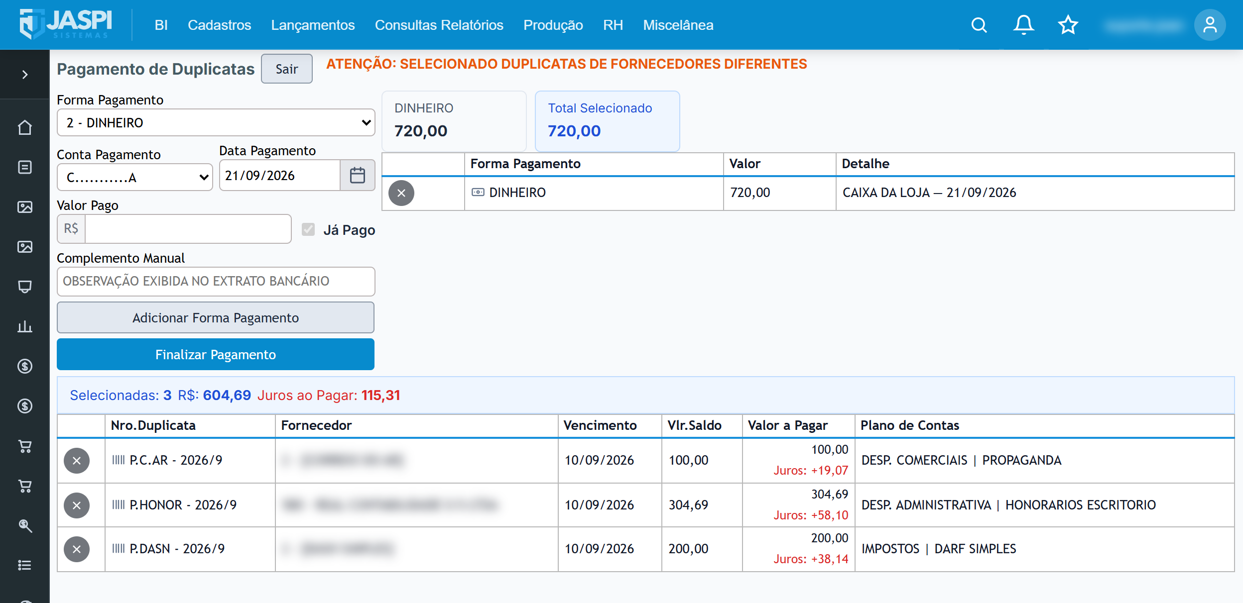
Task: Open the Lançamentos menu
Action: pos(313,25)
